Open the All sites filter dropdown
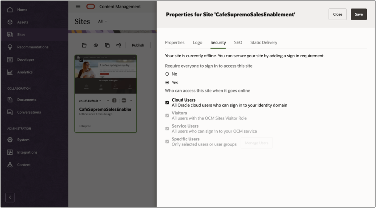Screen dimensions: 376x208 click(x=102, y=21)
